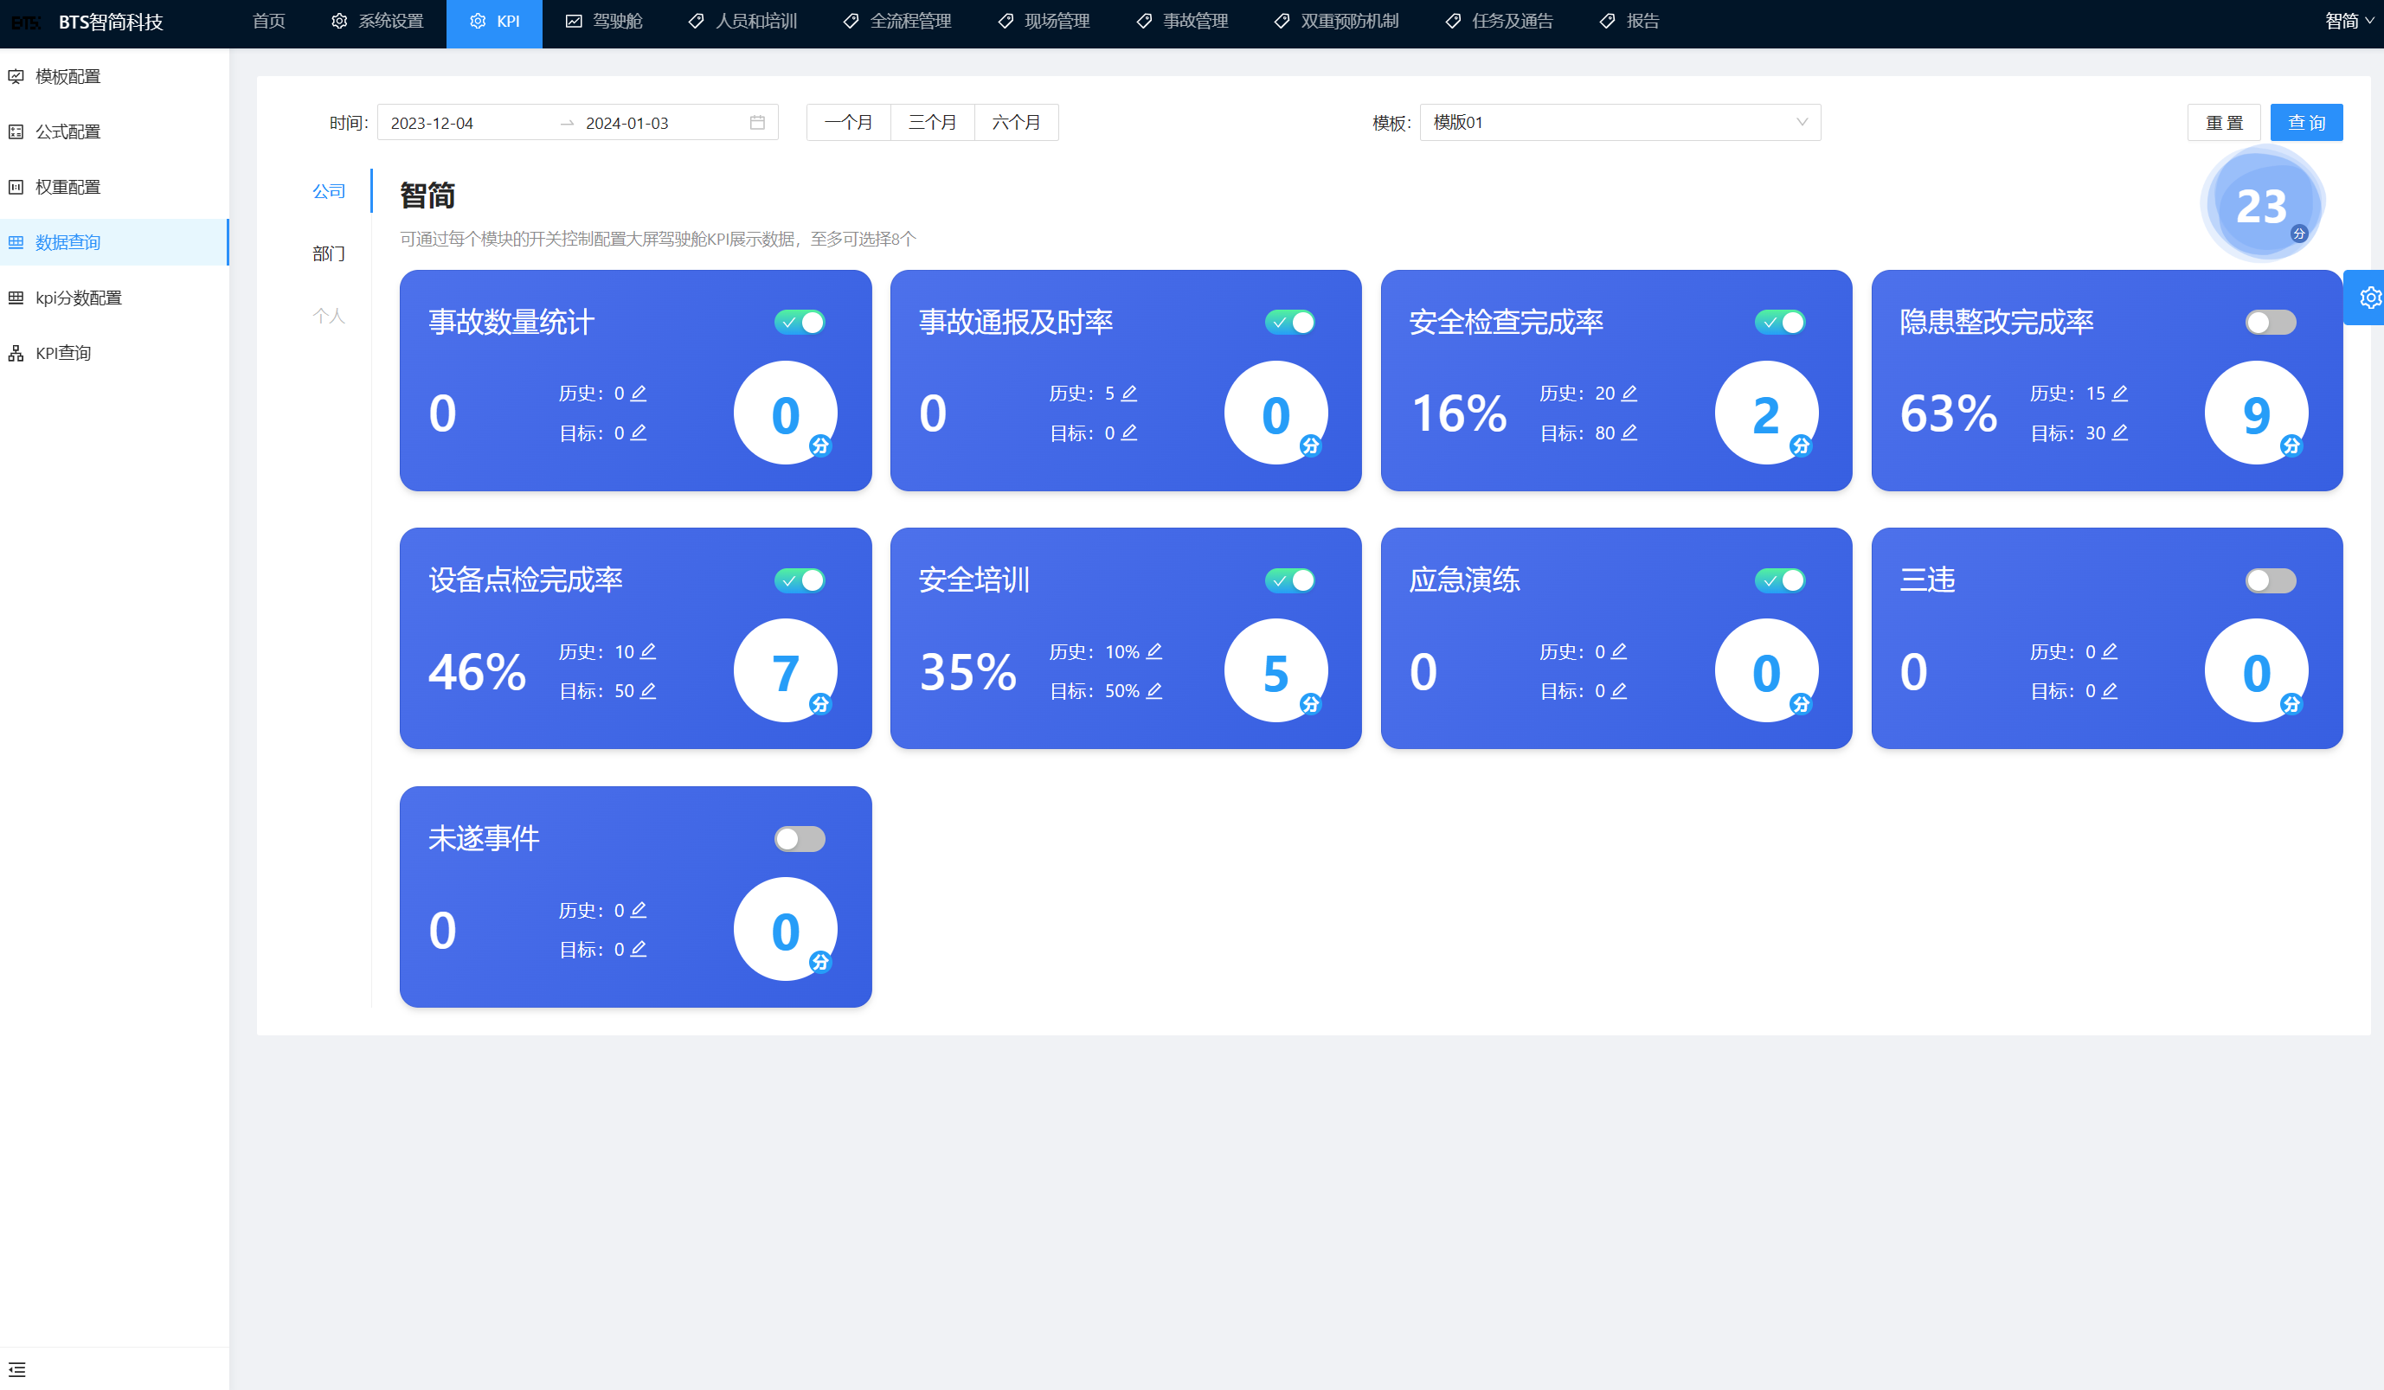
Task: Open KPI查询 in the sidebar
Action: click(114, 353)
